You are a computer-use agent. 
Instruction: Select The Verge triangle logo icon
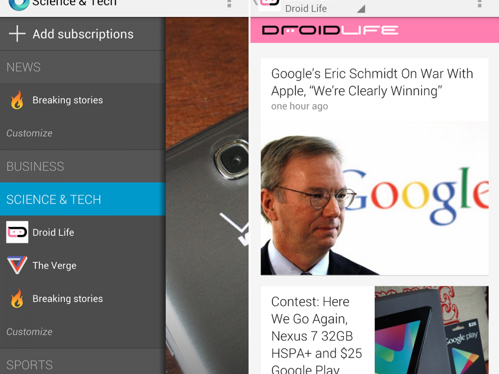pyautogui.click(x=17, y=265)
